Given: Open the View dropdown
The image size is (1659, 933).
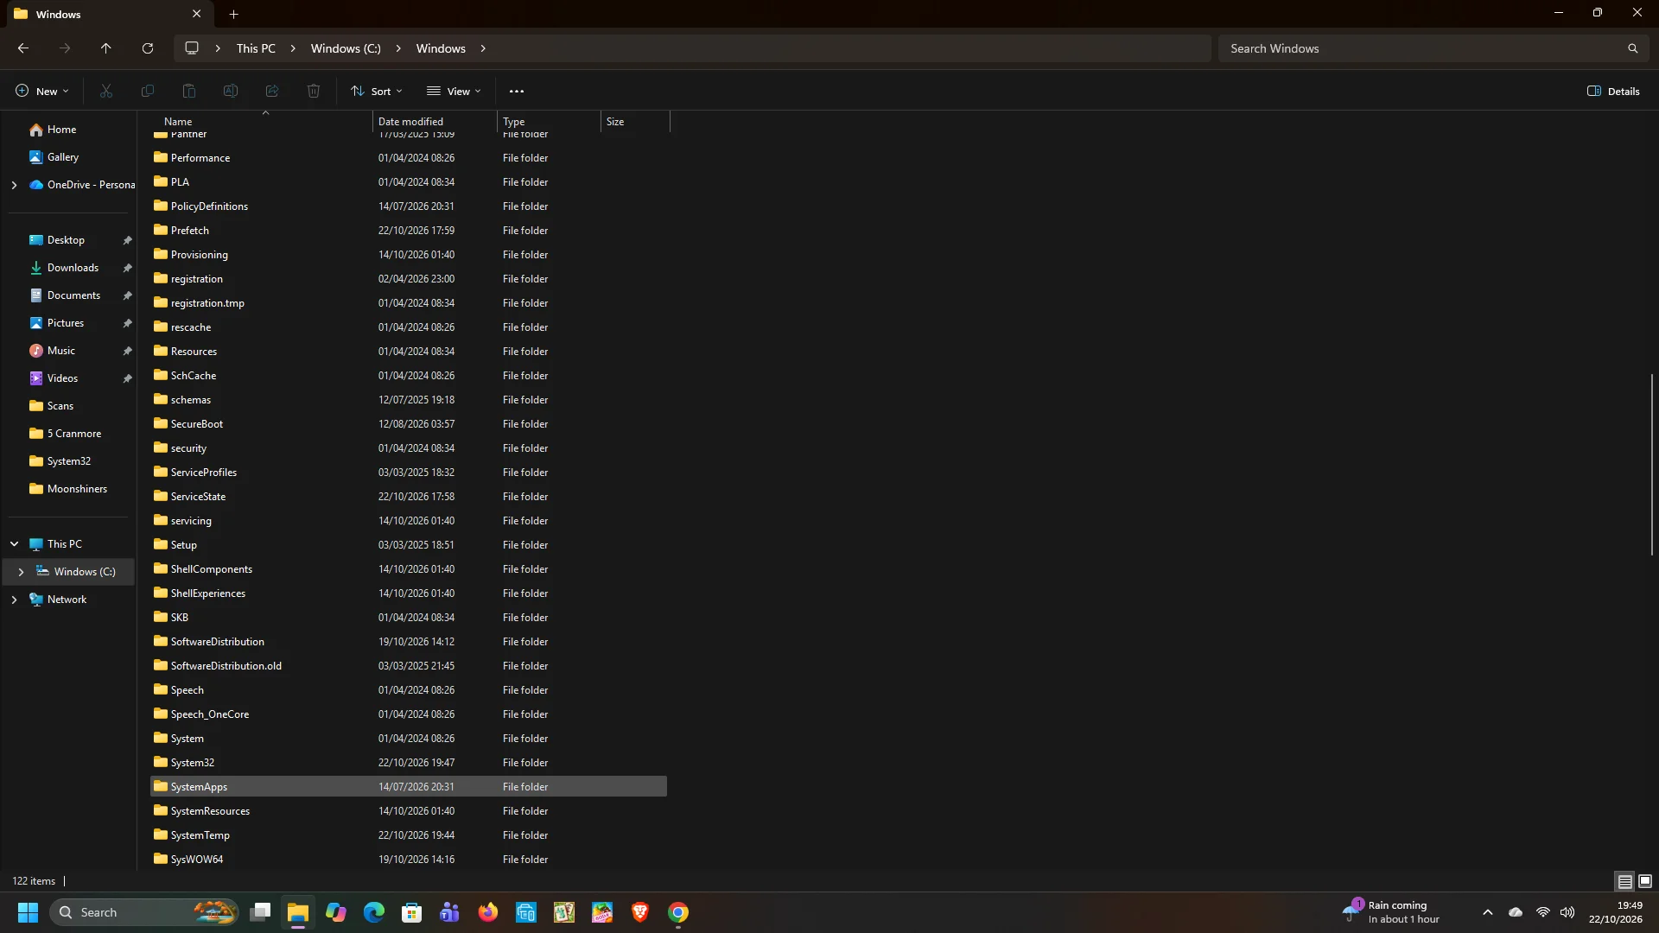Looking at the screenshot, I should click(x=454, y=91).
